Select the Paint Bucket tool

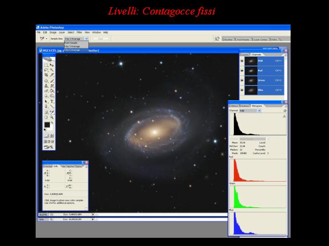click(52, 91)
